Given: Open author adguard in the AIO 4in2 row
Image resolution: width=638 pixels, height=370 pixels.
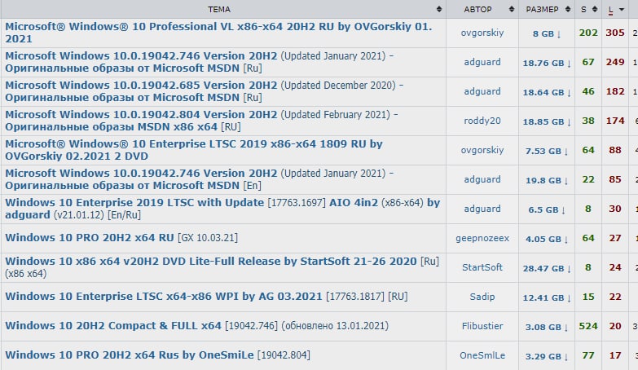Looking at the screenshot, I should 482,209.
